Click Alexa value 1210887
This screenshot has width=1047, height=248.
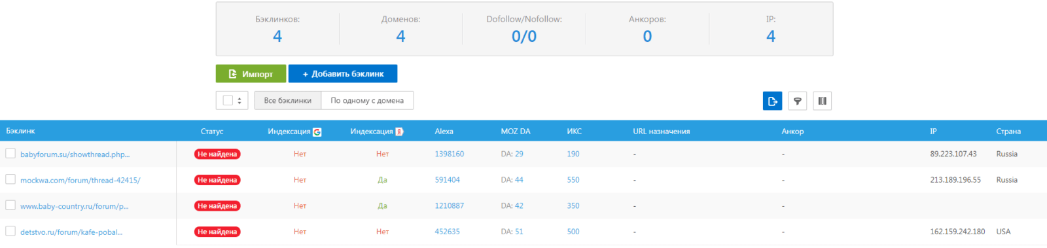pyautogui.click(x=449, y=205)
